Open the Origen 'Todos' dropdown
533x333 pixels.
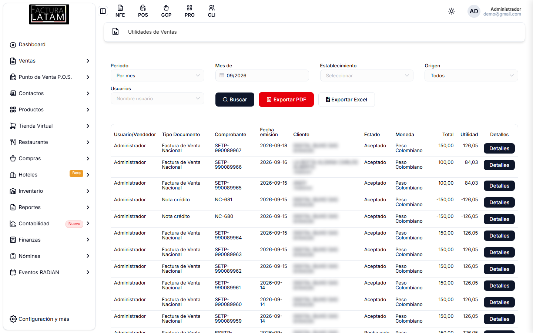tap(471, 75)
